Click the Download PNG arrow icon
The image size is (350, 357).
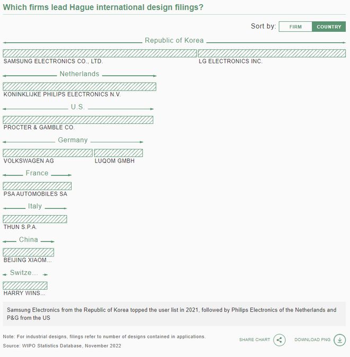pyautogui.click(x=340, y=340)
